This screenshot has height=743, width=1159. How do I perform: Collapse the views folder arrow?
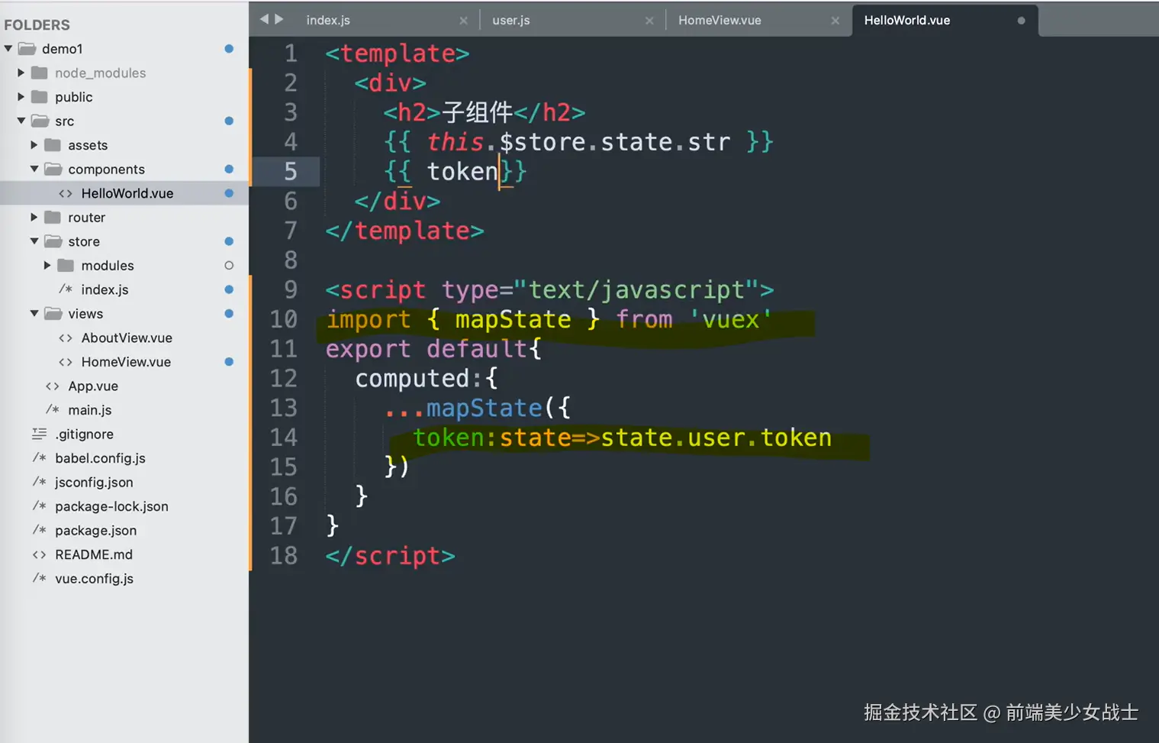(34, 314)
